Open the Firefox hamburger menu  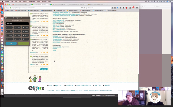(137, 8)
